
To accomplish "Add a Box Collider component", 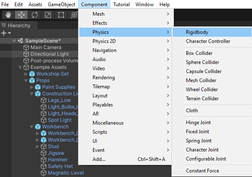I will pyautogui.click(x=199, y=53).
